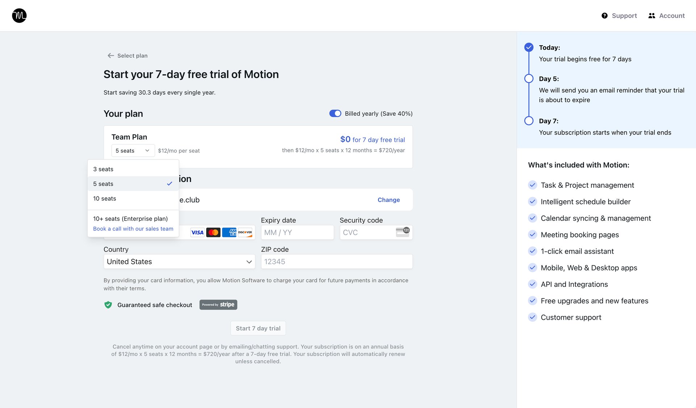Click the Book a call with our sales team link
The width and height of the screenshot is (696, 408).
[x=133, y=229]
